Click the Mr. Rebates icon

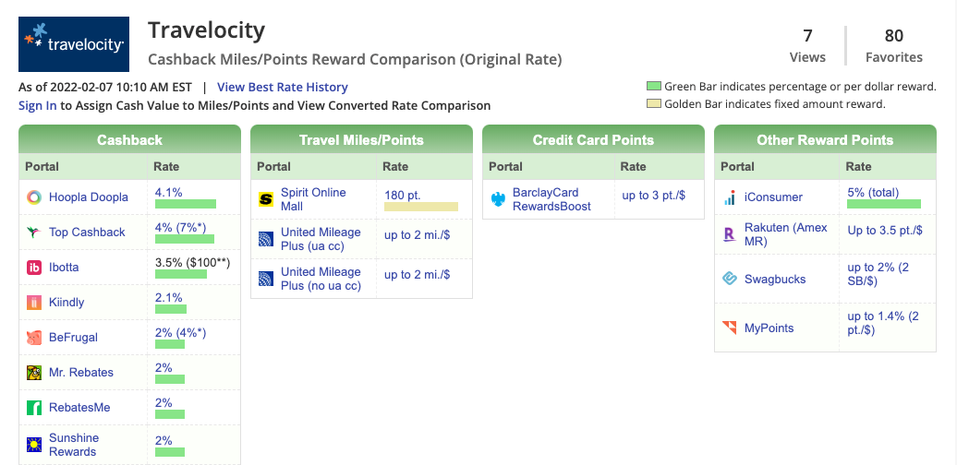coord(34,373)
